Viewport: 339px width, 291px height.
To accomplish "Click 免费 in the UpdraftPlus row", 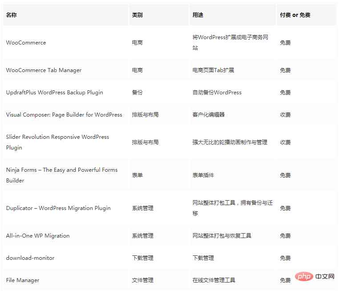I will [285, 93].
